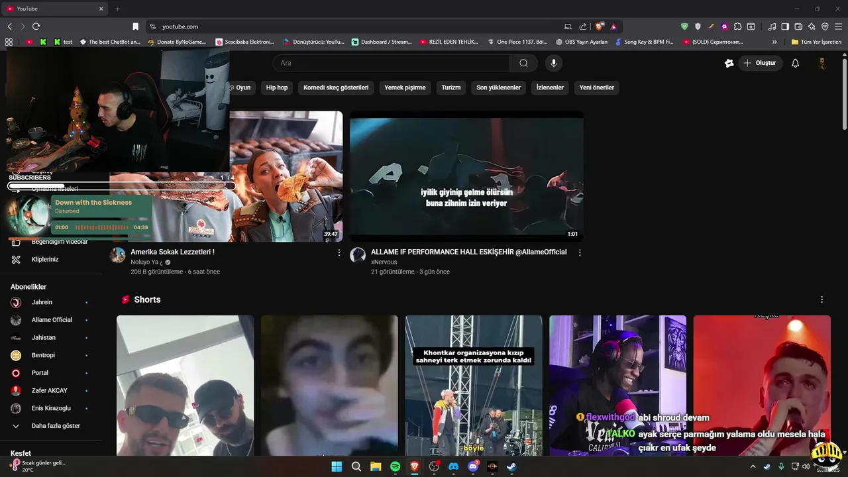Open Shorts section three-dot menu

click(x=821, y=299)
